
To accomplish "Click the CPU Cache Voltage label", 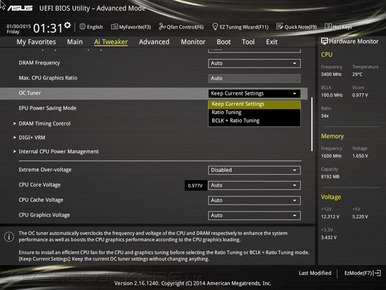I will (41, 200).
